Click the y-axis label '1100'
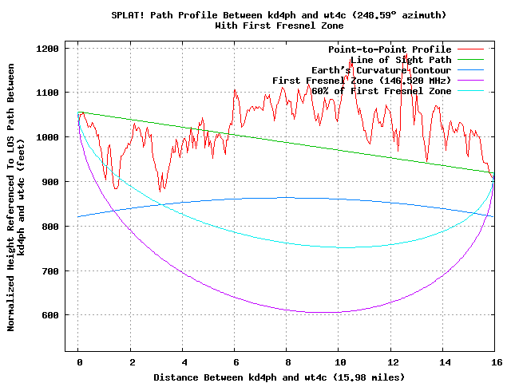 (x=47, y=93)
